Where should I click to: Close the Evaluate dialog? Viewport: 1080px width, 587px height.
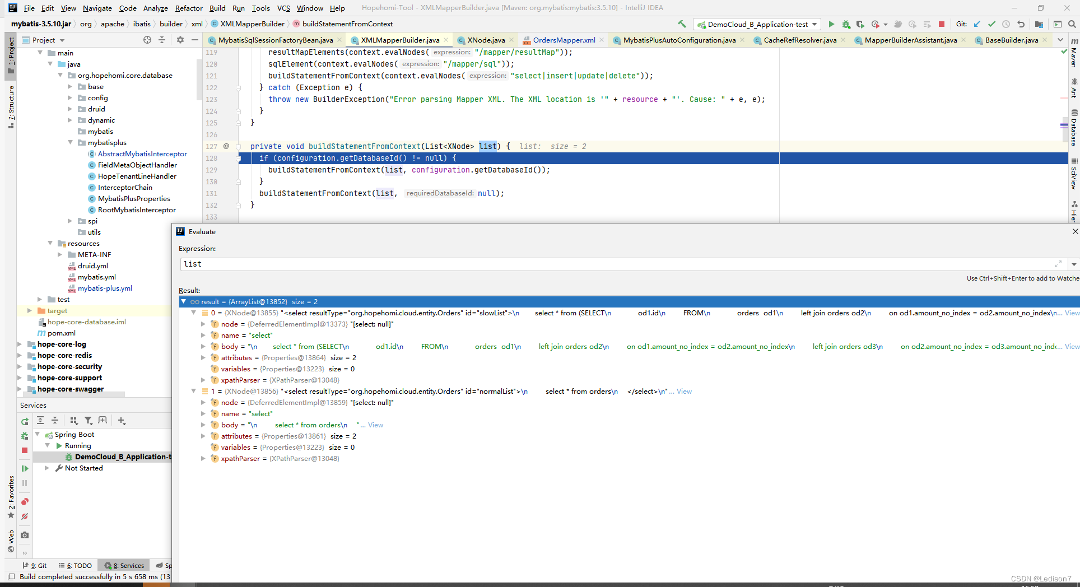(1075, 231)
